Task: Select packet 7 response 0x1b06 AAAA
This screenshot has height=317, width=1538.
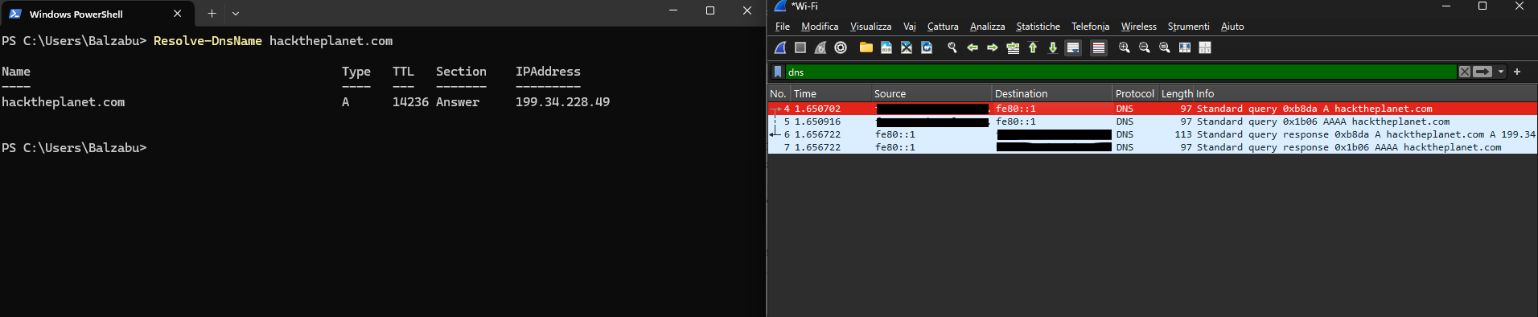Action: point(1153,147)
